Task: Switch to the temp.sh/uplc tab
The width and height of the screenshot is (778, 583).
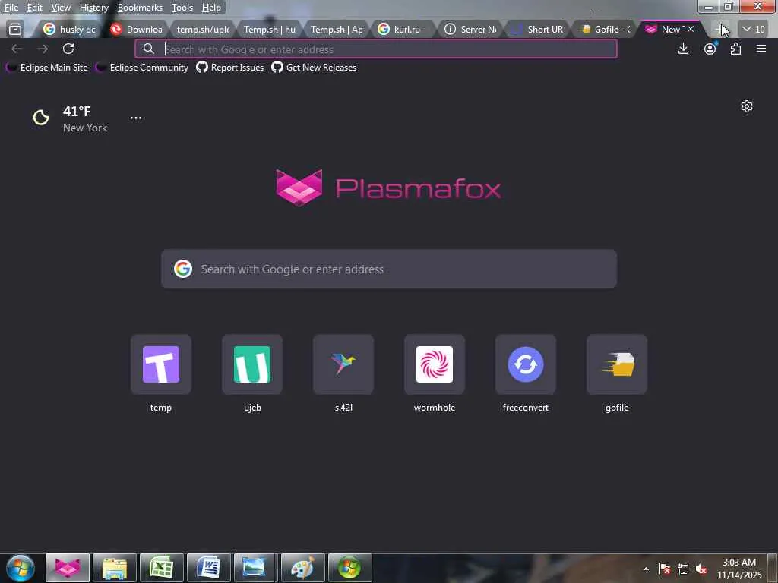Action: pos(203,30)
